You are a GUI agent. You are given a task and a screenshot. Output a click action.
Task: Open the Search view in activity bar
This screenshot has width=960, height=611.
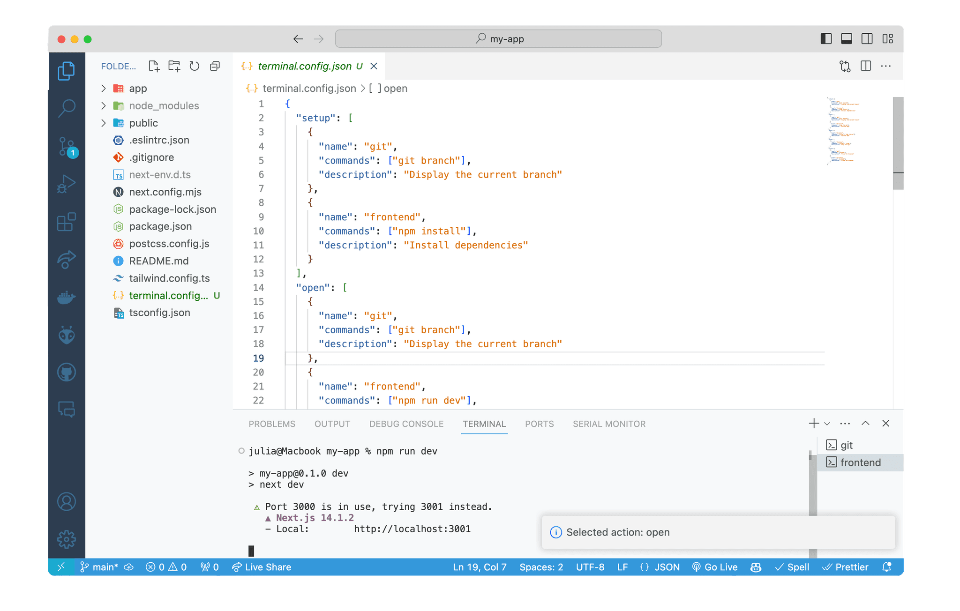(67, 108)
